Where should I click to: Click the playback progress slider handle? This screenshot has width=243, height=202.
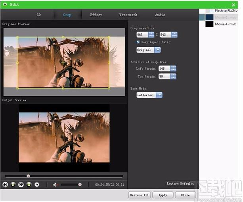[28, 176]
